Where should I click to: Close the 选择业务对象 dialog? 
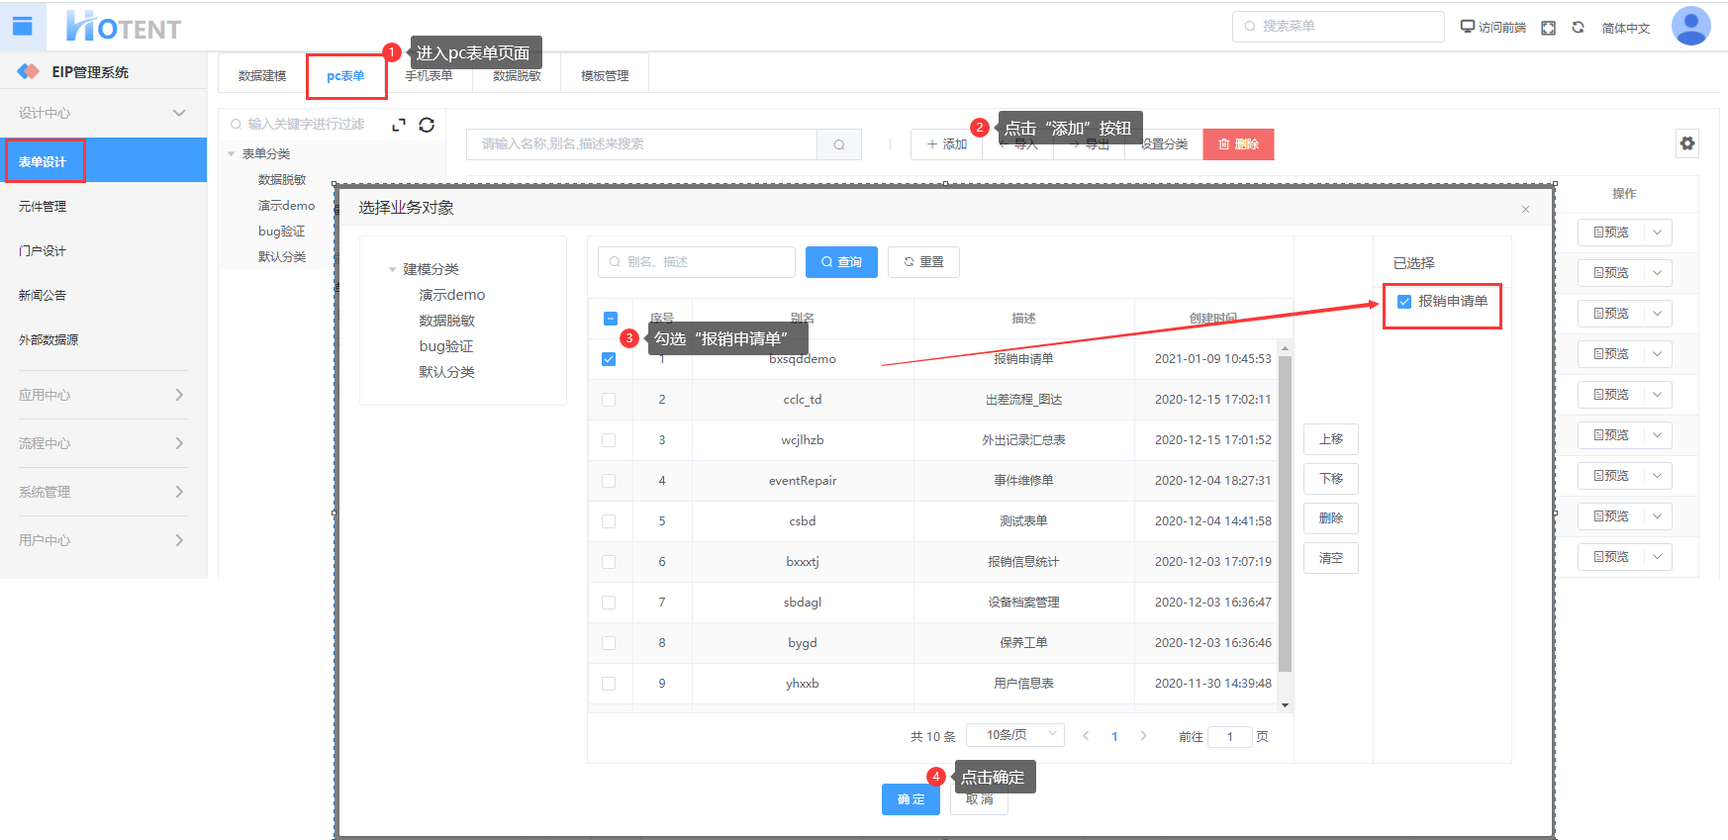[x=1525, y=209]
